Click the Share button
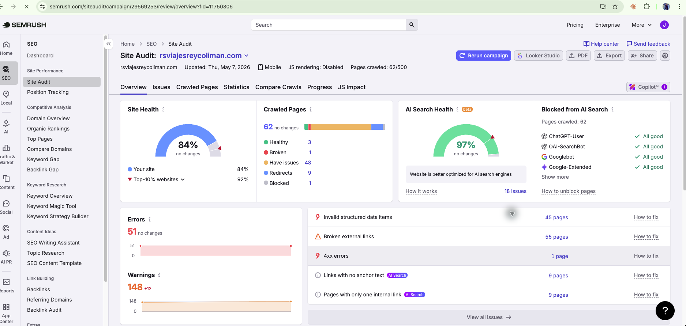Viewport: 686px width, 326px height. pos(642,56)
